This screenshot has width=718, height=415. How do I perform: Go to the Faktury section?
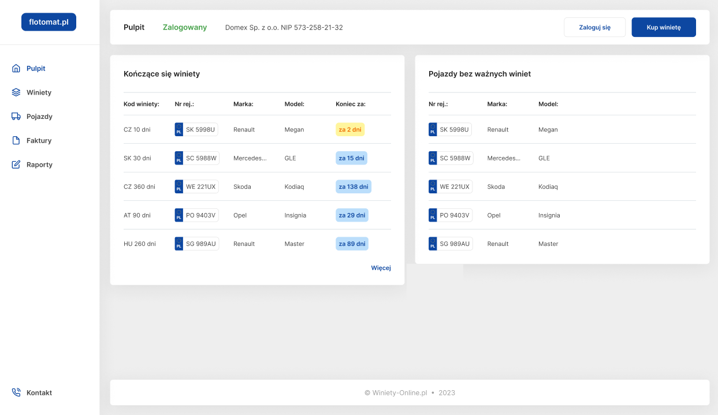coord(39,140)
